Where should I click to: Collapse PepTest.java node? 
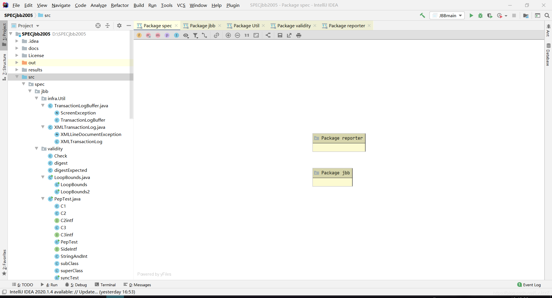pyautogui.click(x=43, y=199)
